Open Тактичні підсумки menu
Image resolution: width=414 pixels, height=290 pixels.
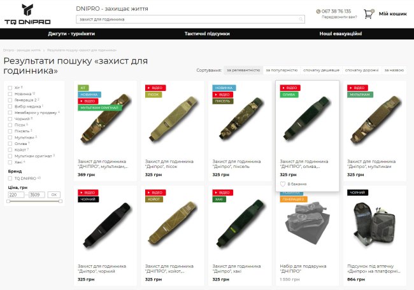pyautogui.click(x=207, y=34)
